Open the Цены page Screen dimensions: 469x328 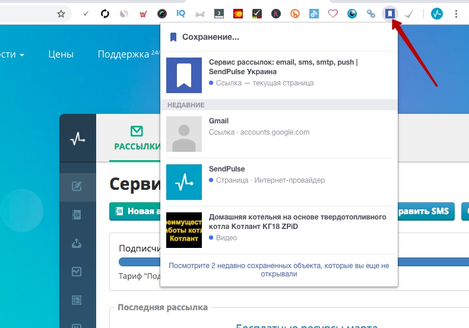pyautogui.click(x=61, y=55)
